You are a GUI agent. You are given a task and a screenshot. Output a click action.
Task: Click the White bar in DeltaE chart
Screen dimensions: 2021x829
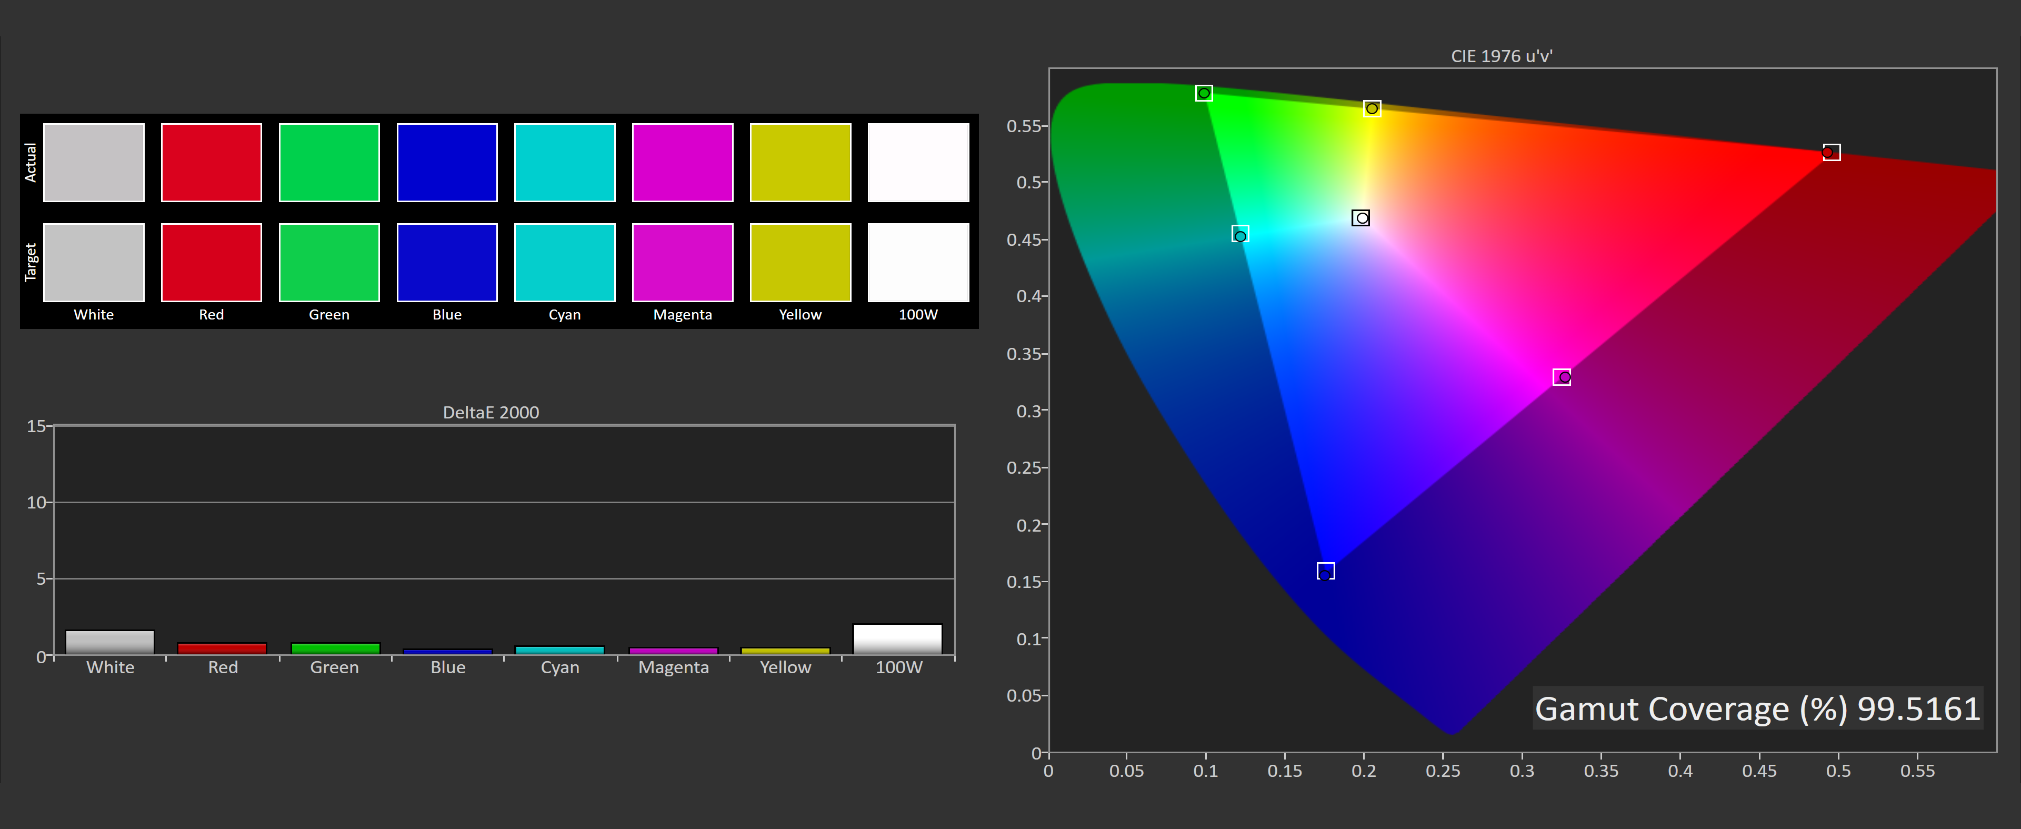[110, 642]
